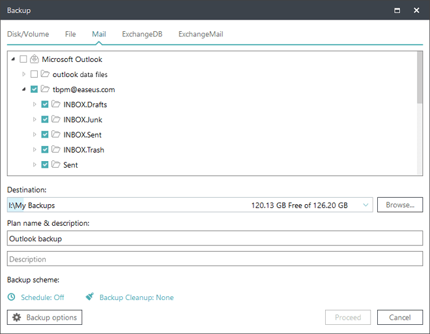
Task: Collapse the Microsoft Outlook tree node
Action: point(13,59)
